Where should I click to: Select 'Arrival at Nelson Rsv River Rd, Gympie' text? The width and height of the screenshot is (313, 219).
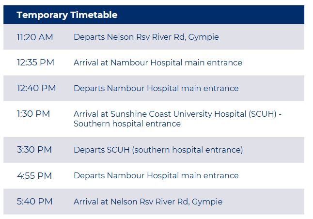click(x=148, y=201)
